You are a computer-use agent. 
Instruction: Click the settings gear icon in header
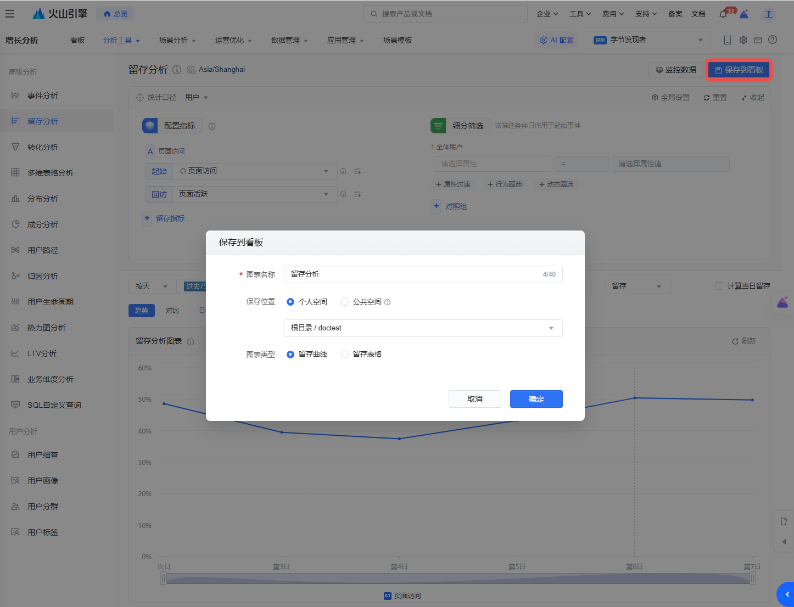coord(743,40)
